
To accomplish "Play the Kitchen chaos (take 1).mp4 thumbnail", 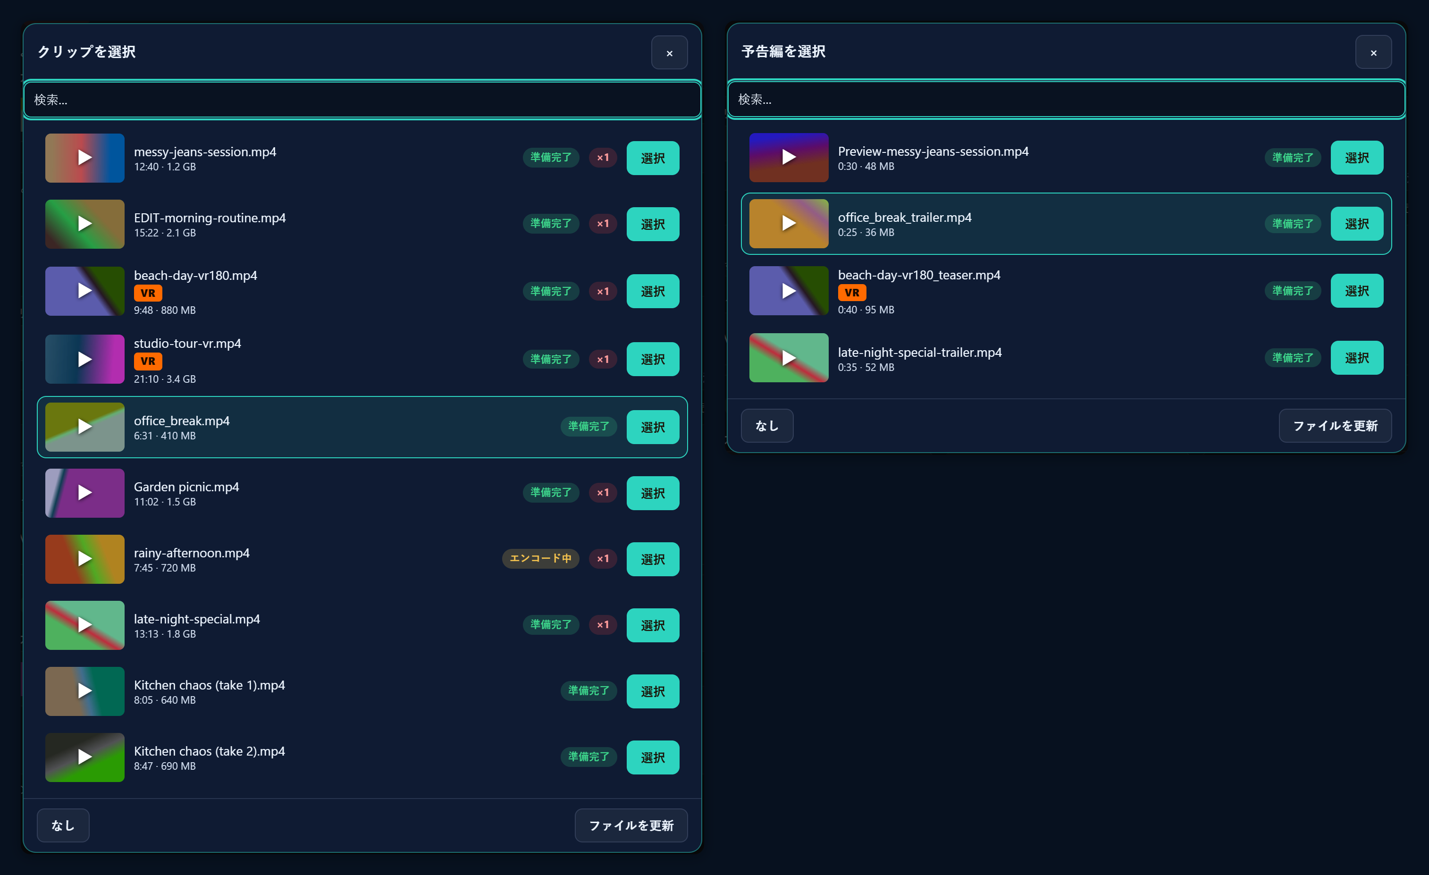I will point(84,691).
